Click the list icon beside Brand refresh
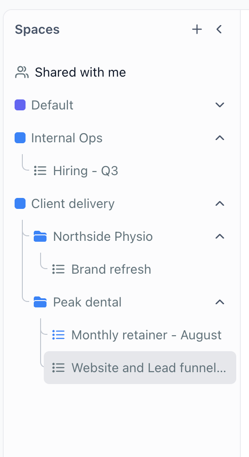 pos(59,269)
